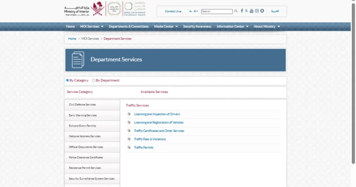Select the By Category radio button
The image size is (356, 187).
(x=67, y=80)
